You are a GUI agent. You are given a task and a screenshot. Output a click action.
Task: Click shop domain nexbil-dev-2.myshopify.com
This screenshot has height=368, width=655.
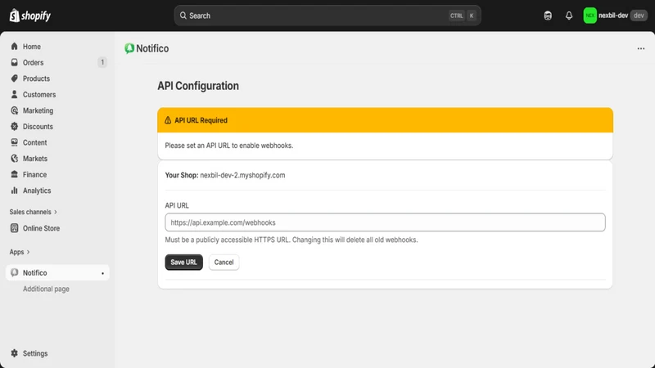point(242,175)
